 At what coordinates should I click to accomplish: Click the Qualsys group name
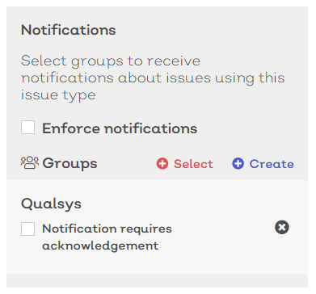tap(51, 204)
